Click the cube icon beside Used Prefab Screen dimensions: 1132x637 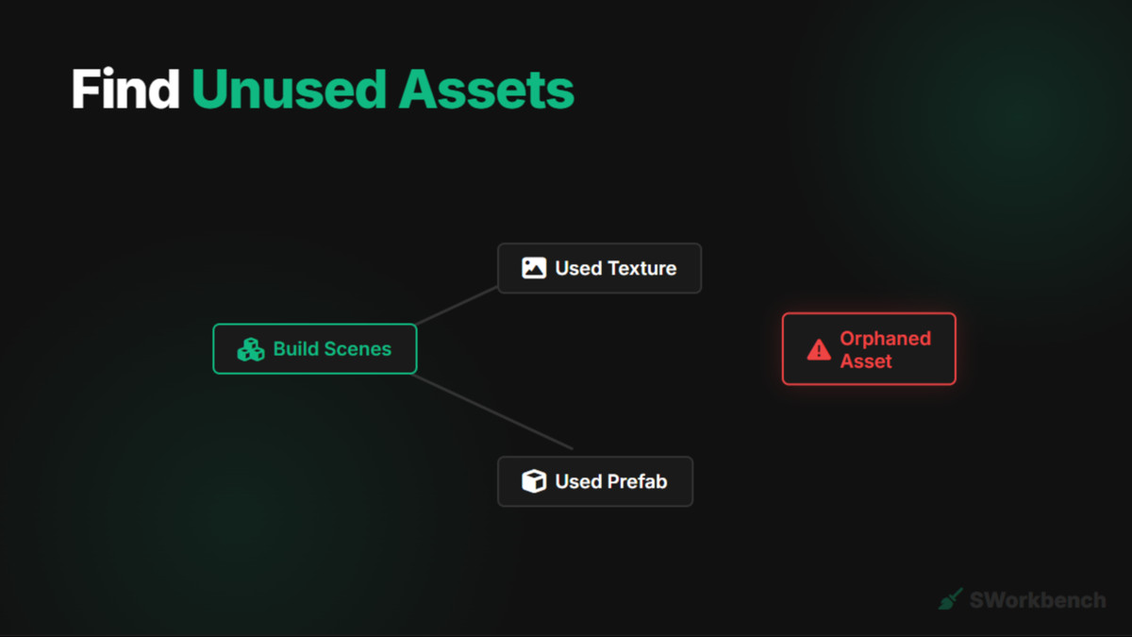[x=534, y=481]
